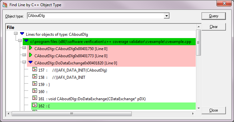Clear the query results
This screenshot has height=122, width=234.
[x=214, y=27]
